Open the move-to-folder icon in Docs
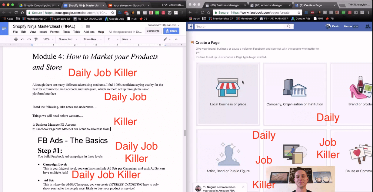 [x=88, y=26]
